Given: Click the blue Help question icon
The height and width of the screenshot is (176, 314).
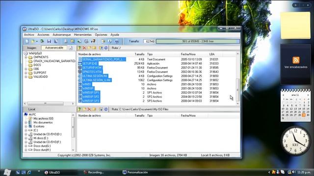Looking at the screenshot, I should click(x=117, y=41).
